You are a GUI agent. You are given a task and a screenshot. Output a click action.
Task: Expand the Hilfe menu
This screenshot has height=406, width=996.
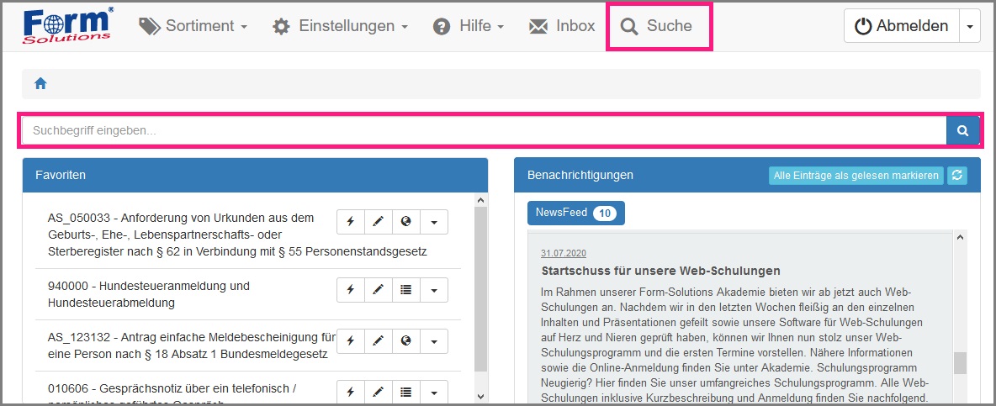tap(469, 26)
